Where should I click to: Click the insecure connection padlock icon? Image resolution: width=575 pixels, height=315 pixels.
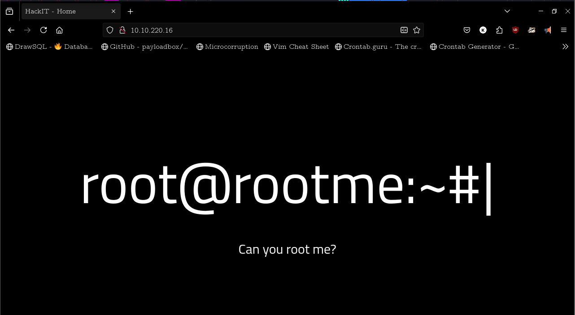point(122,30)
